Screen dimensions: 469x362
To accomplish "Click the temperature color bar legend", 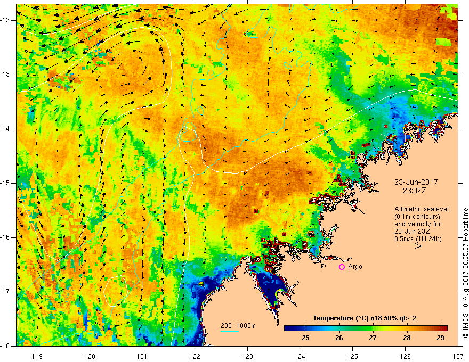I will click(366, 328).
